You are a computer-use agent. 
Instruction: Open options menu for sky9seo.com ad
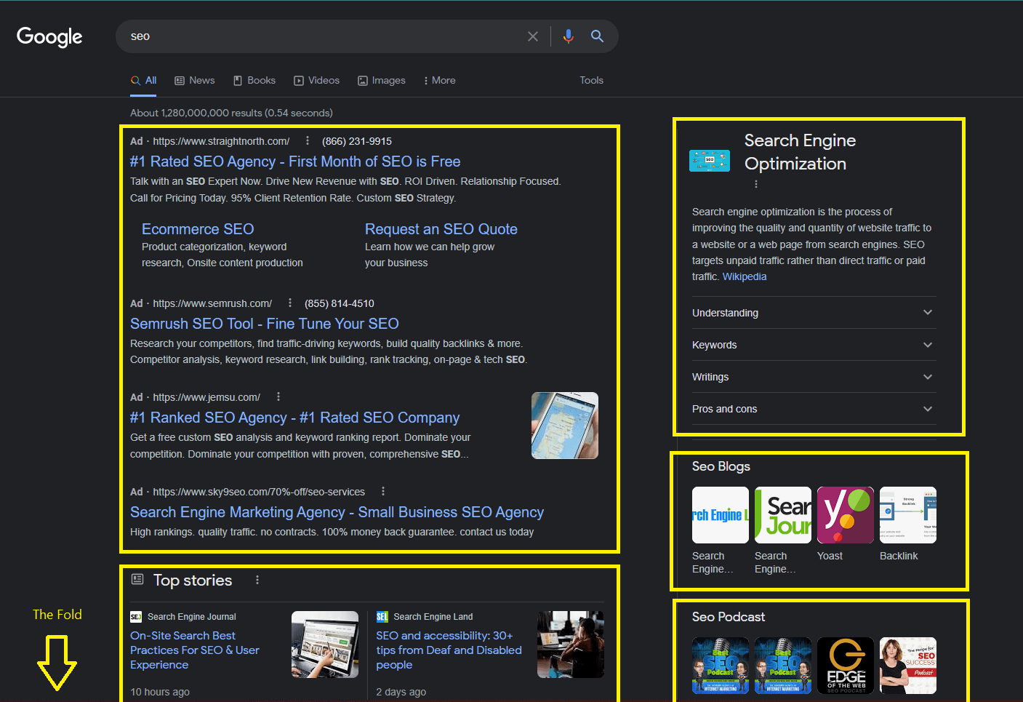coord(383,491)
